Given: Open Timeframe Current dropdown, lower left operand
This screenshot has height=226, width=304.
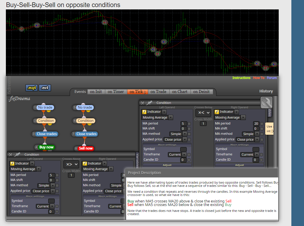Looking at the screenshot, I should [x=45, y=206].
